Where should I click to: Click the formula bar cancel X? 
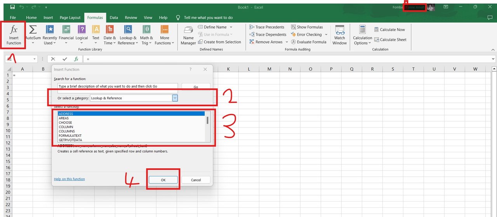53,59
